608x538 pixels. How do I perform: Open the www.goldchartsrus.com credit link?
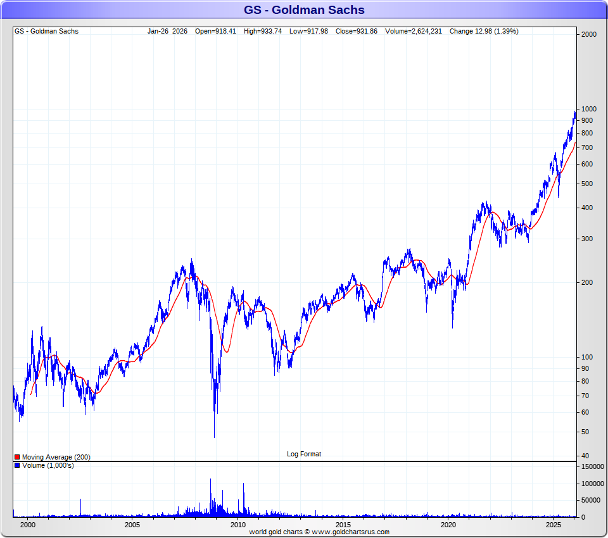pos(350,532)
